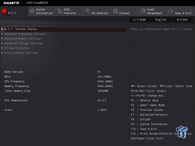This screenshot has width=195, height=146.
Task: Open Advanced Frequency Settings submenu
Action: [x=25, y=34]
